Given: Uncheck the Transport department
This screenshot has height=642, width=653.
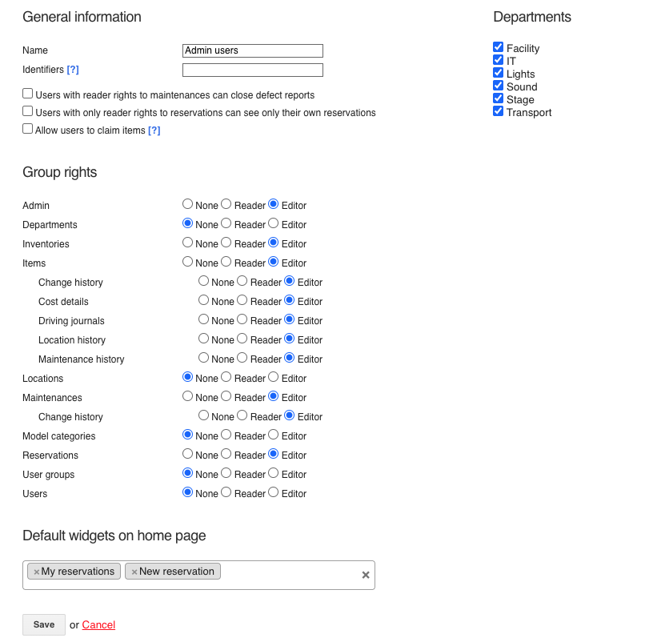Looking at the screenshot, I should [x=498, y=110].
